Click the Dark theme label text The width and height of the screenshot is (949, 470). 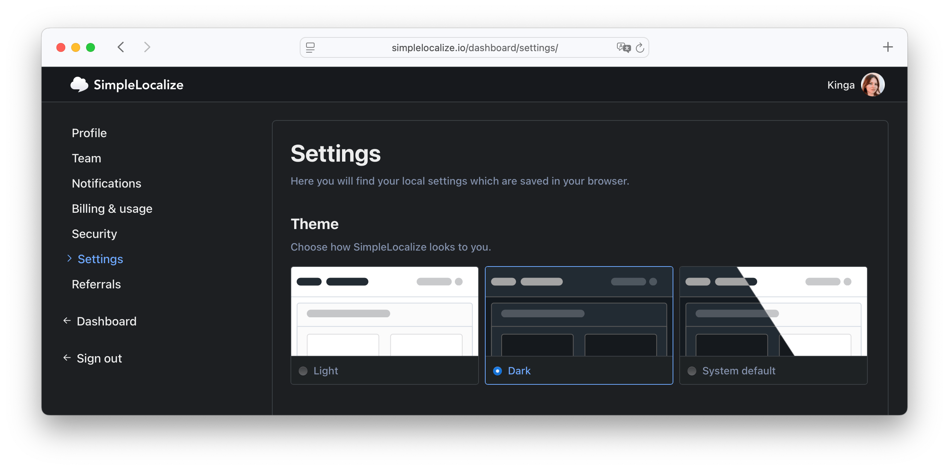click(519, 371)
